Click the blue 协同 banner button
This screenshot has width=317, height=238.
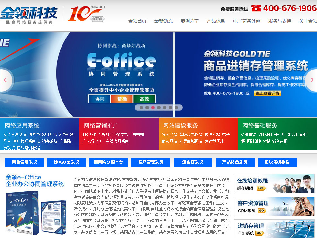(x=100, y=99)
